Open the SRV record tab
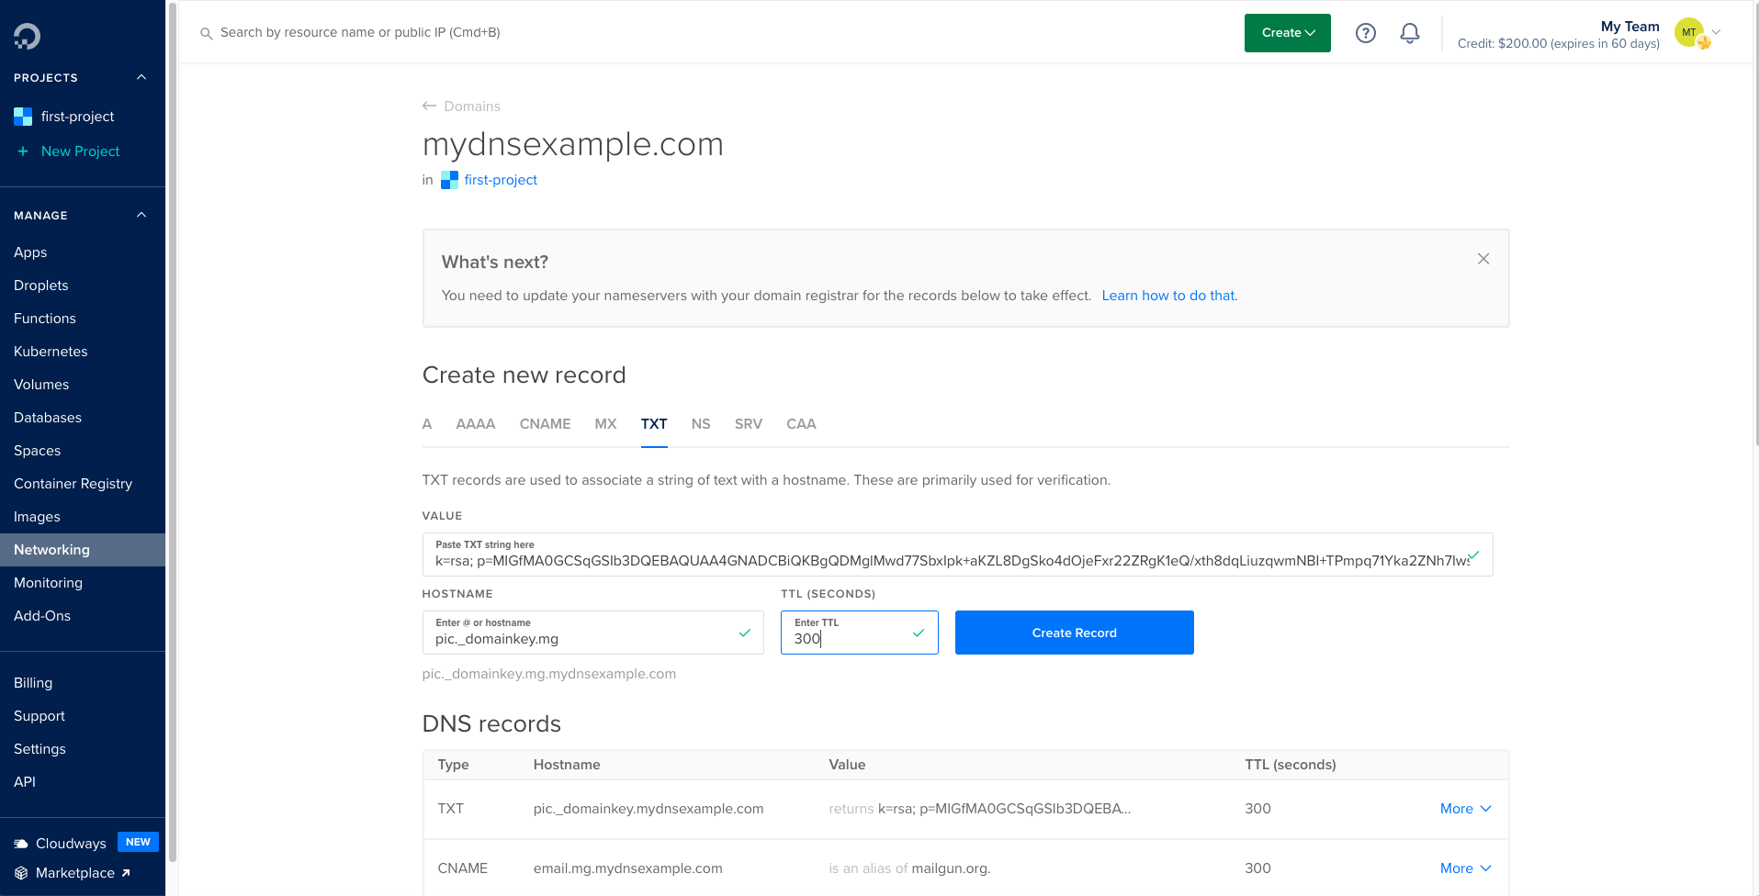 [x=749, y=424]
